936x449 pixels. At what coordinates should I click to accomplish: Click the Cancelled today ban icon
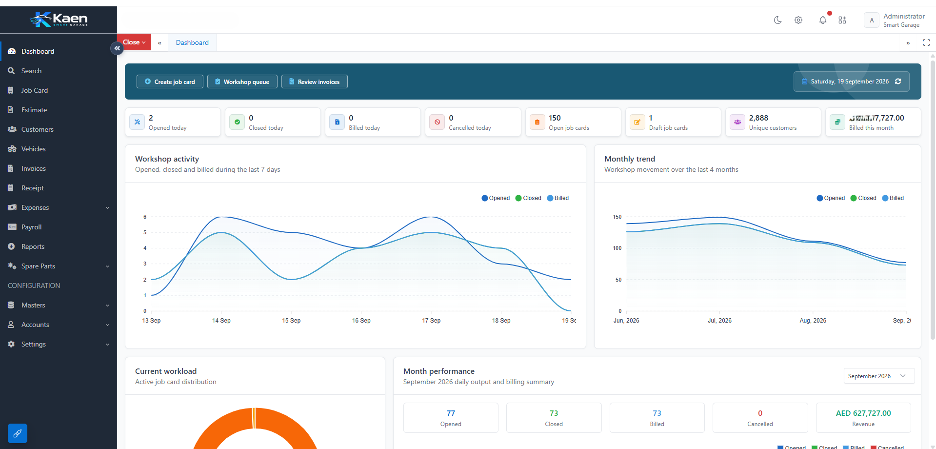tap(437, 122)
